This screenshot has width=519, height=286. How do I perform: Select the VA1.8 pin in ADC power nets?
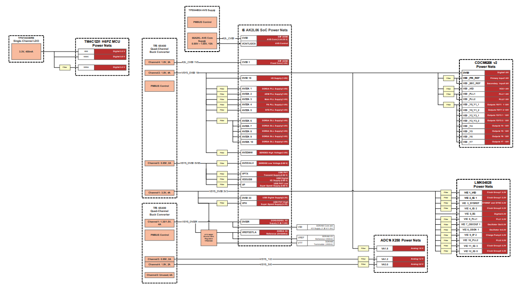pyautogui.click(x=384, y=249)
